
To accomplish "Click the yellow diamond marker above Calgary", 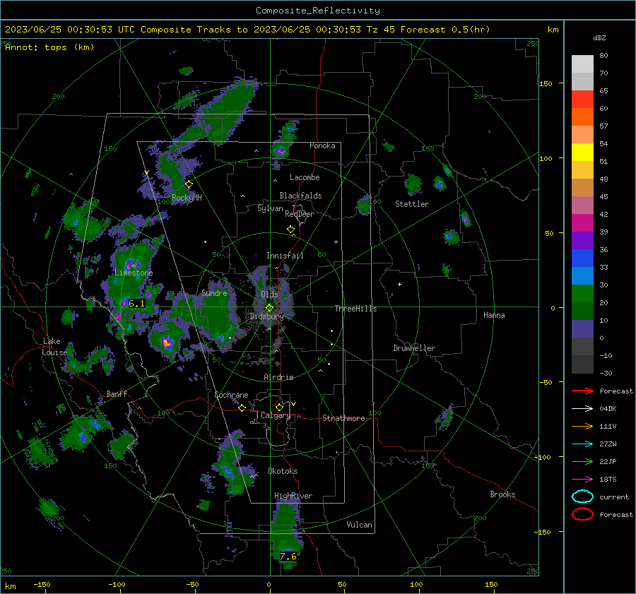I will (279, 407).
